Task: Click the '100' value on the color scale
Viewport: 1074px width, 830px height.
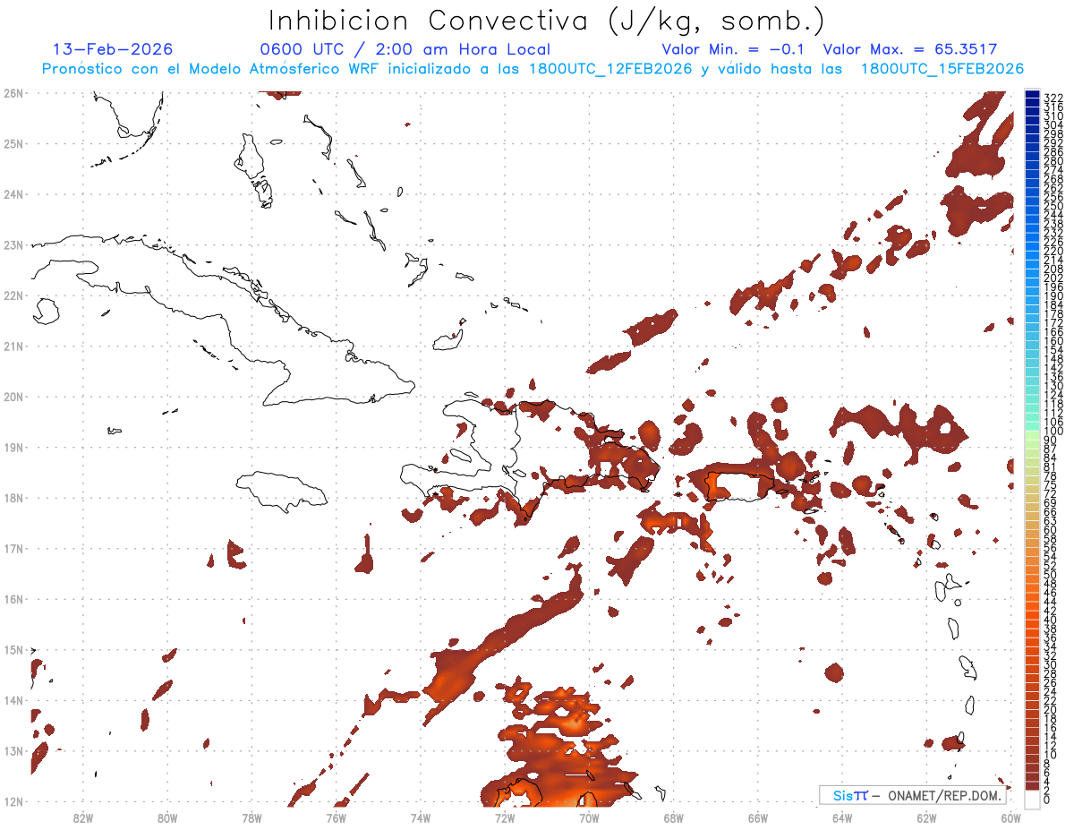Action: click(1053, 432)
